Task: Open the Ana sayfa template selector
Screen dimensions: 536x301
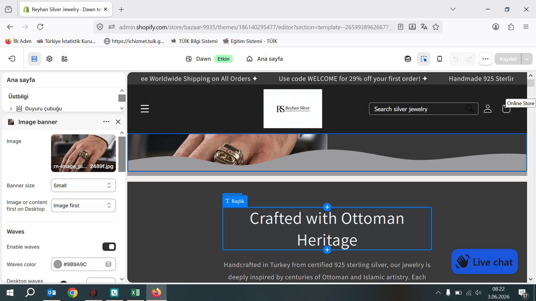Action: click(265, 59)
